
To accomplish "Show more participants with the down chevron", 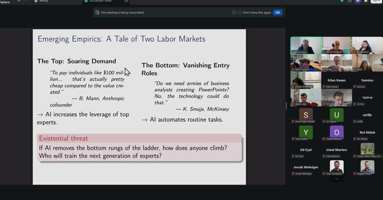I will click(336, 179).
